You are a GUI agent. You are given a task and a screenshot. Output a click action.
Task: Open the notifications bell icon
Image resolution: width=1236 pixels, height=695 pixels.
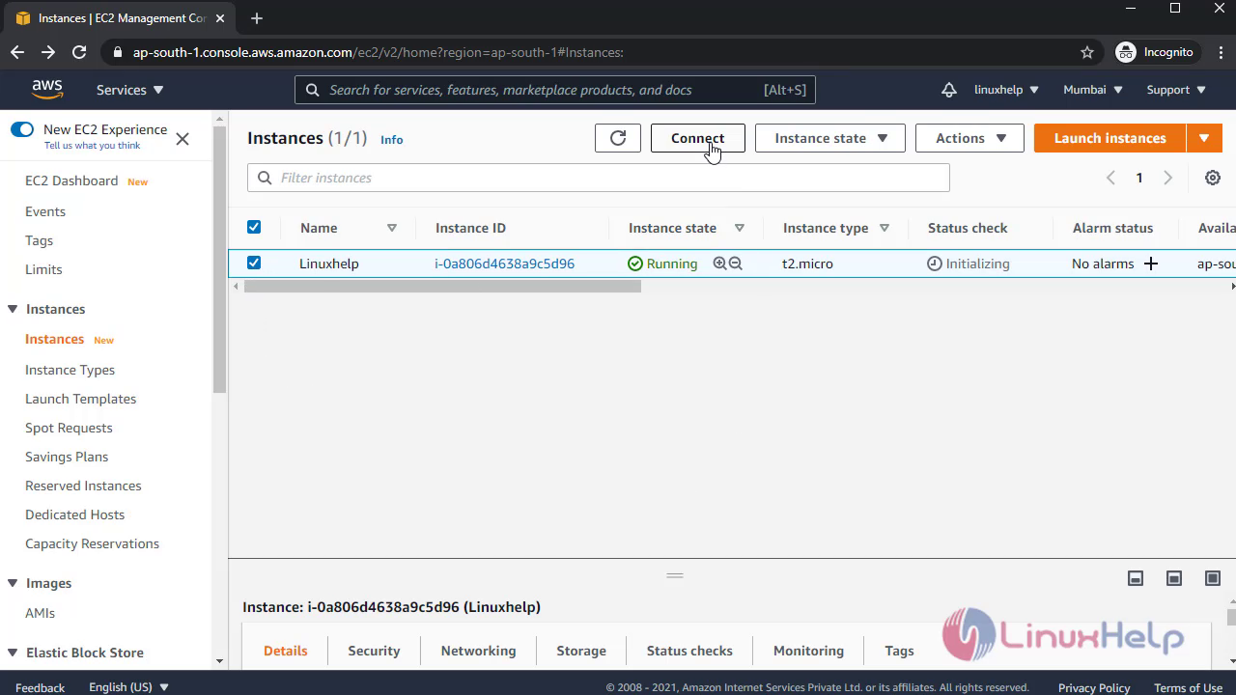click(x=949, y=90)
